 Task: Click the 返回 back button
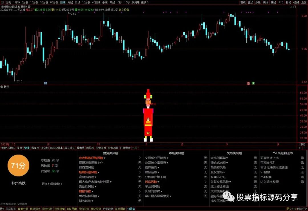304,2
